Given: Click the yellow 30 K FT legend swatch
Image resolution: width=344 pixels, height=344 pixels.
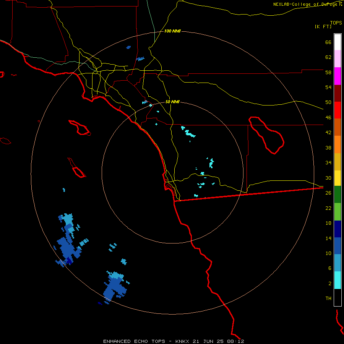Looking at the screenshot, I should pos(338,178).
